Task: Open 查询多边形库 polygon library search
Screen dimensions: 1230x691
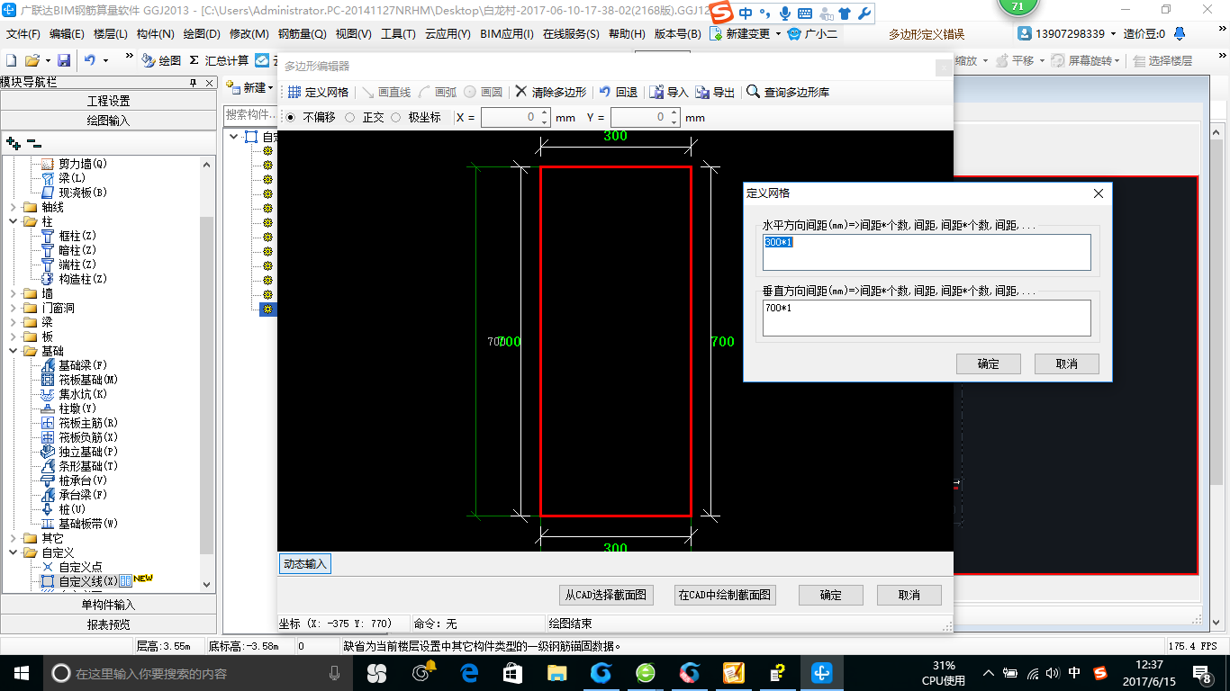Action: coord(788,92)
